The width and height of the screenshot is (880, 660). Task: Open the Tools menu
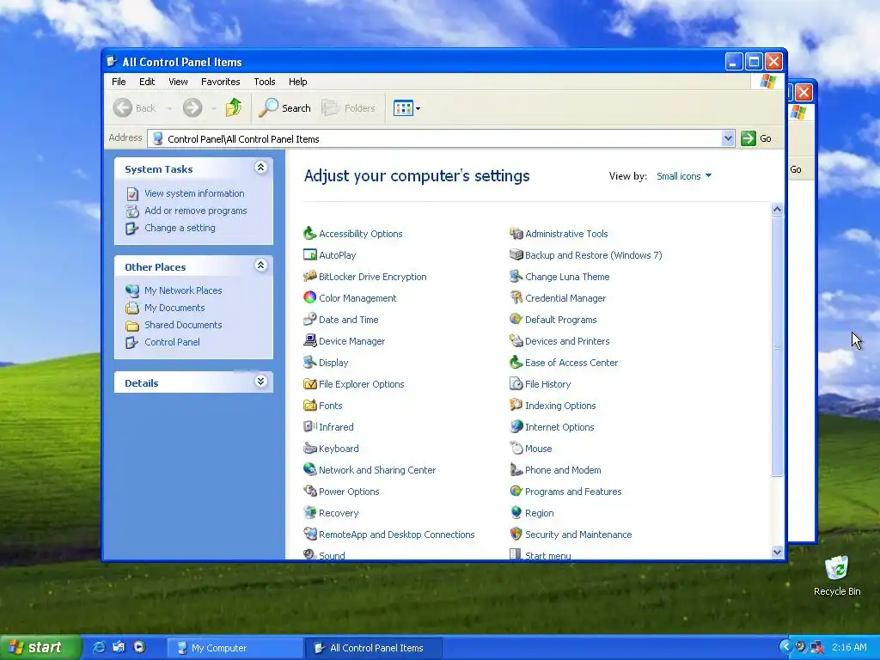pos(265,82)
